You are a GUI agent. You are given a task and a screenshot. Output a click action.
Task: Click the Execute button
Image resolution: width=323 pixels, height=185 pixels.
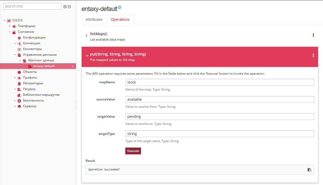[133, 151]
